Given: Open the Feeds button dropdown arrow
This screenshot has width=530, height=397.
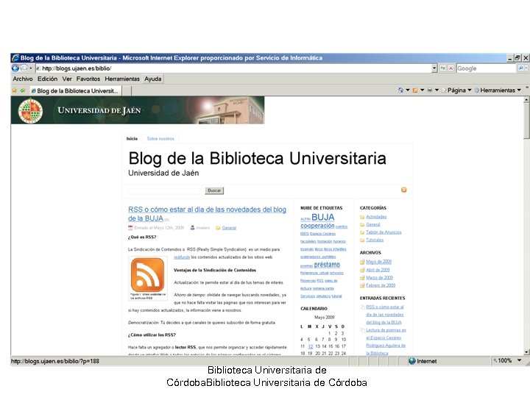Looking at the screenshot, I should tap(423, 90).
